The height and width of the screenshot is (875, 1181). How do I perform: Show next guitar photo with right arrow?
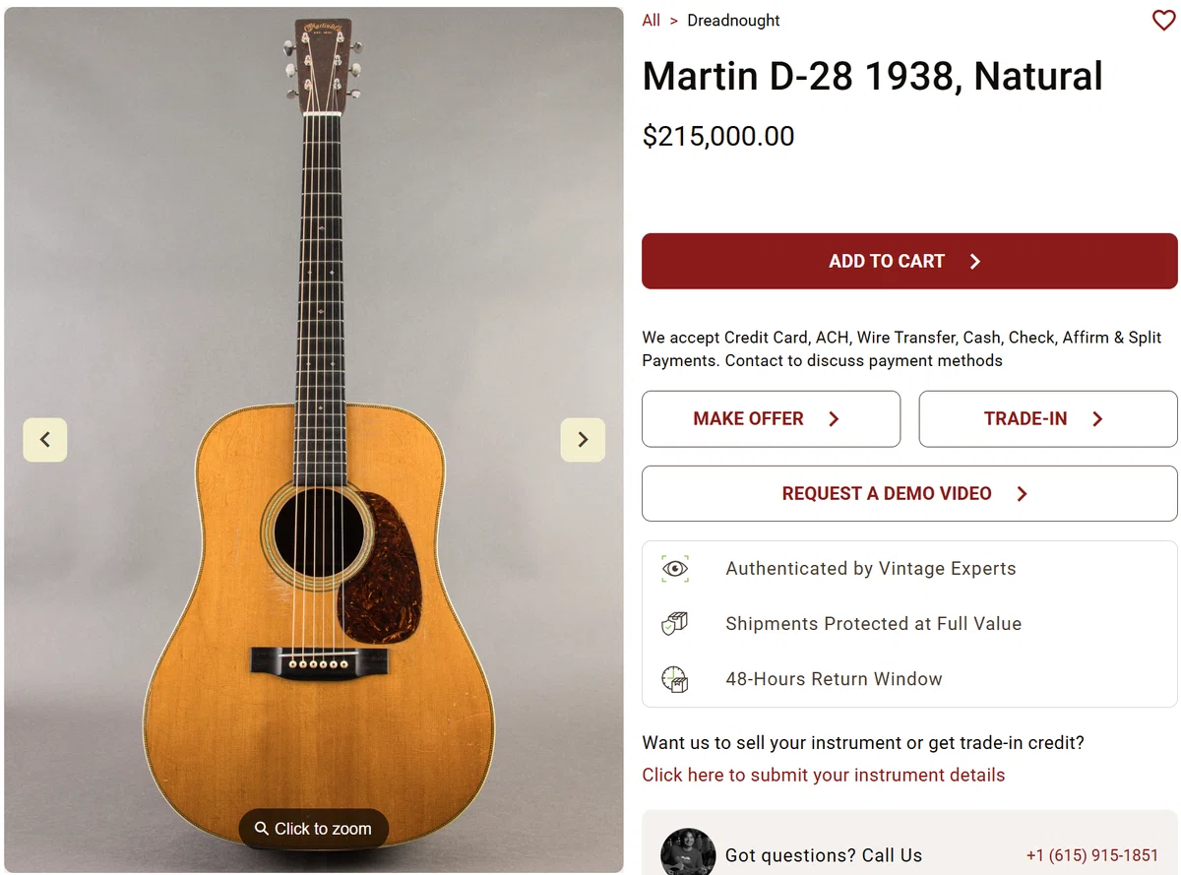[583, 440]
